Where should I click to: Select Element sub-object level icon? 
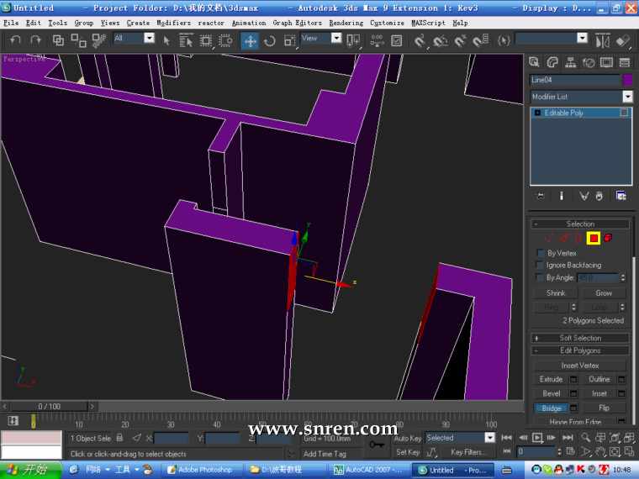coord(607,239)
